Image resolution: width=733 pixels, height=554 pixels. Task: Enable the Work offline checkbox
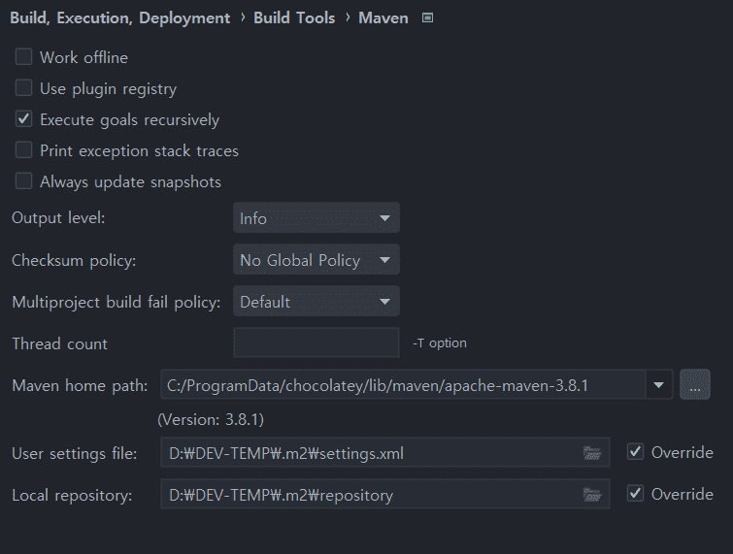(23, 57)
